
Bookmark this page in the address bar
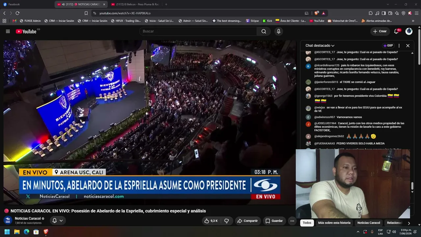tap(86, 13)
